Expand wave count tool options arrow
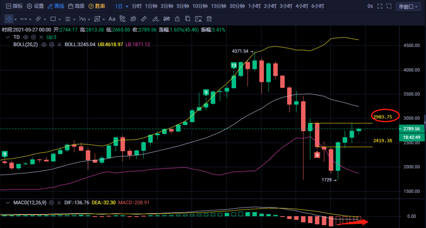 (x=89, y=19)
